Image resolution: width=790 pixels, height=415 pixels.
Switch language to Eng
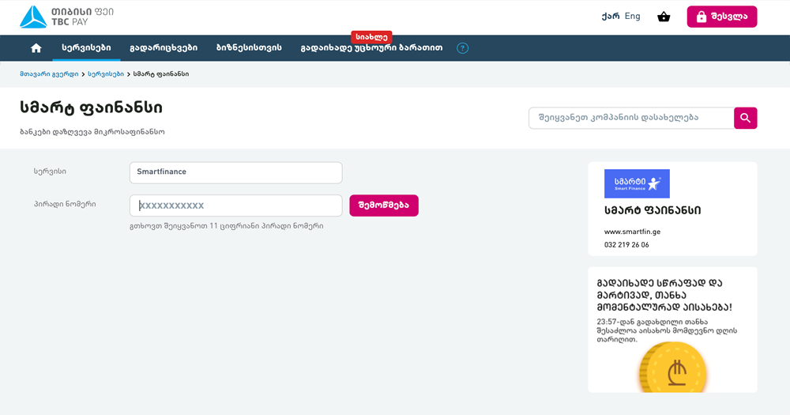click(632, 16)
